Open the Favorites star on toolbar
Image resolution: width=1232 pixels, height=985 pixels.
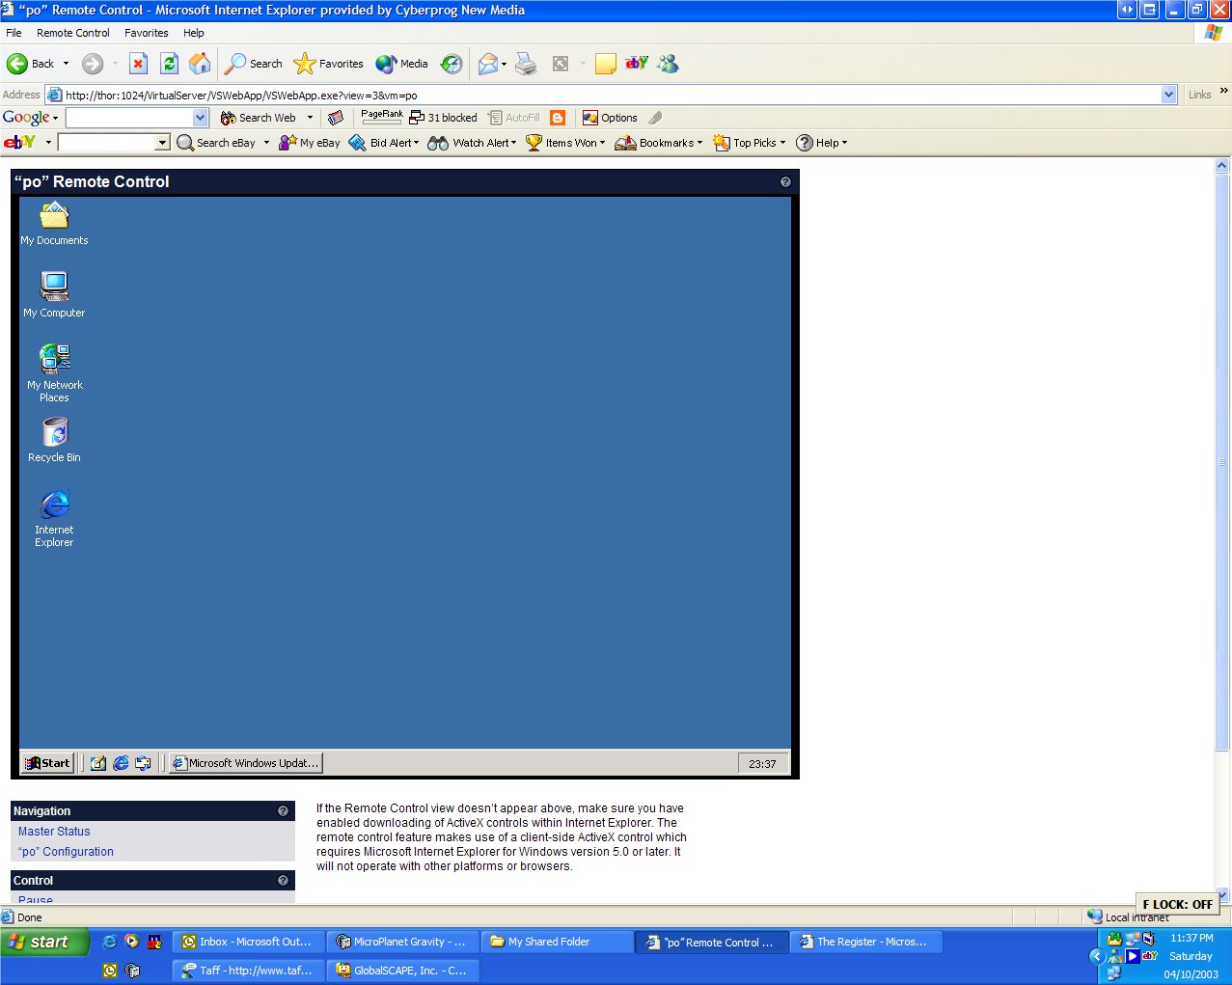pos(329,64)
